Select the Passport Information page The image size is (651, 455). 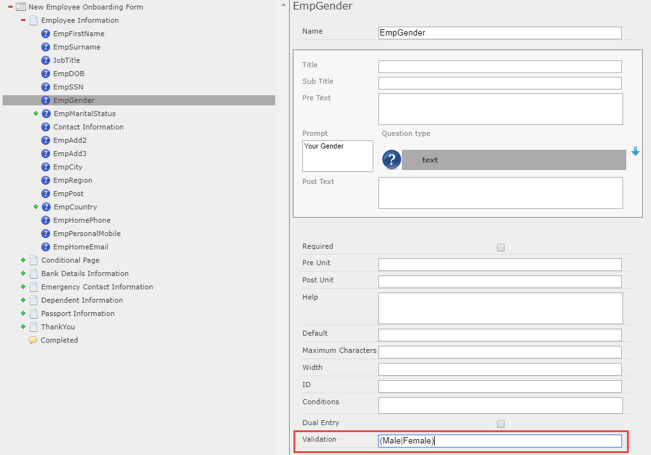77,313
